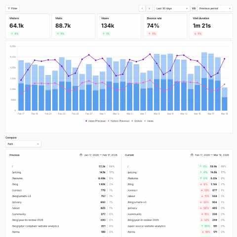
Task: Expand the Compare Path dropdown
Action: [x=23, y=144]
